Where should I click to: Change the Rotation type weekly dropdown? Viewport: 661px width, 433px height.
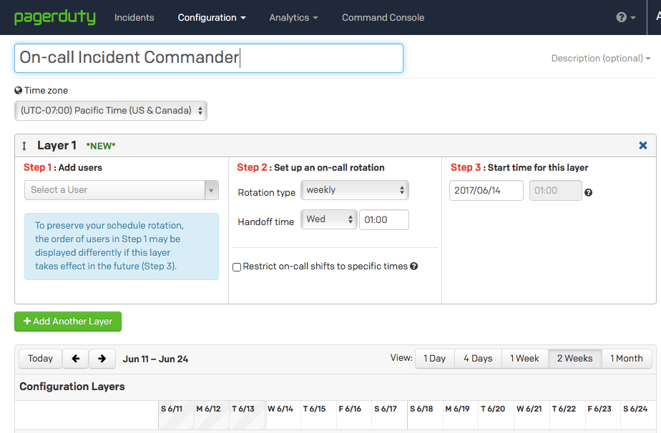355,190
